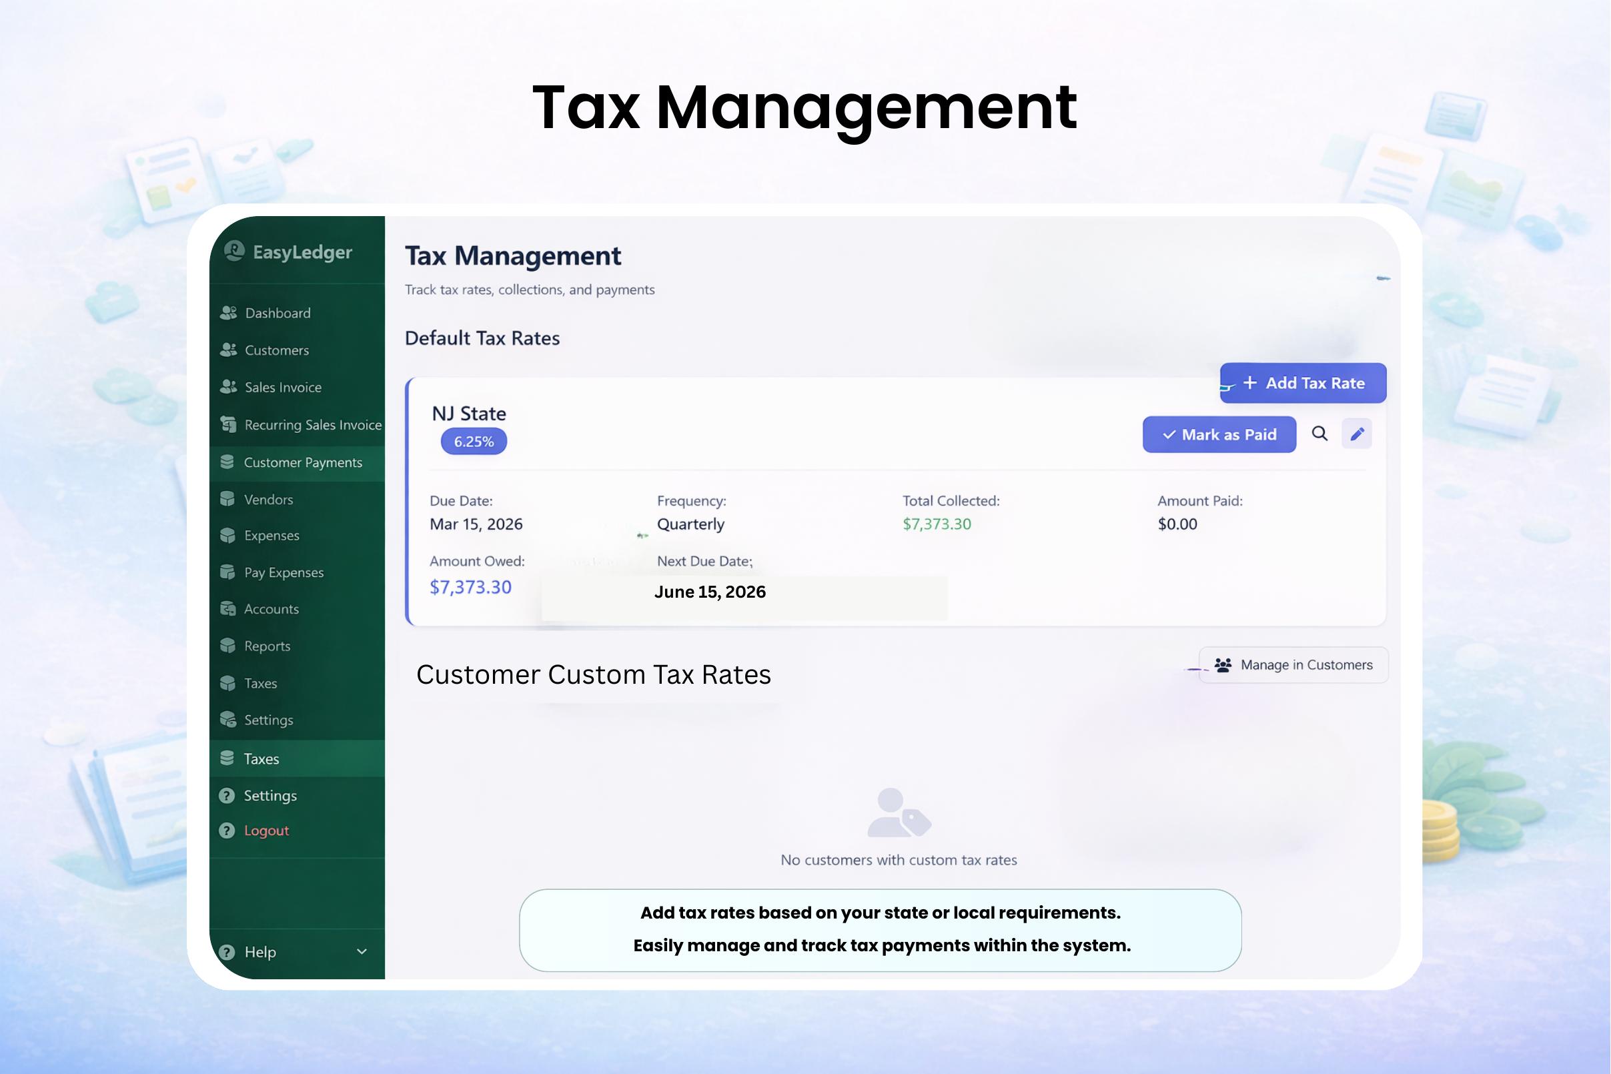This screenshot has width=1611, height=1074.
Task: Click Manage in Customers button
Action: (1293, 665)
